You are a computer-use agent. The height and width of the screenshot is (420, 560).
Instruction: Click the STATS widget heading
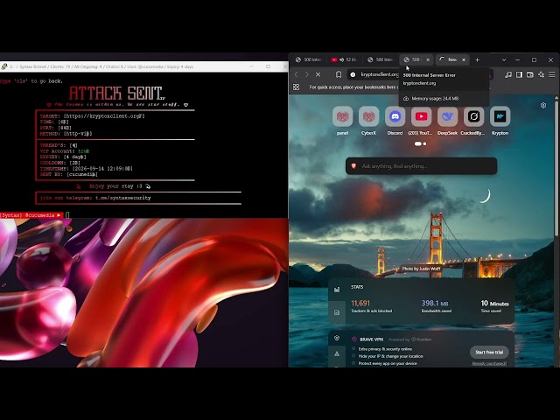pos(357,287)
